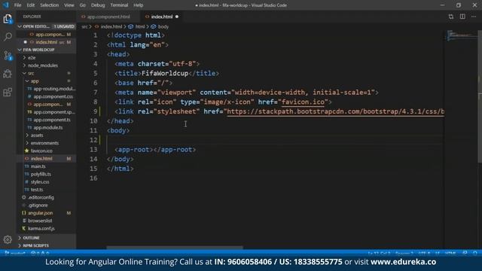Open the Explorer view in activity bar
This screenshot has height=271, width=482.
[8, 19]
